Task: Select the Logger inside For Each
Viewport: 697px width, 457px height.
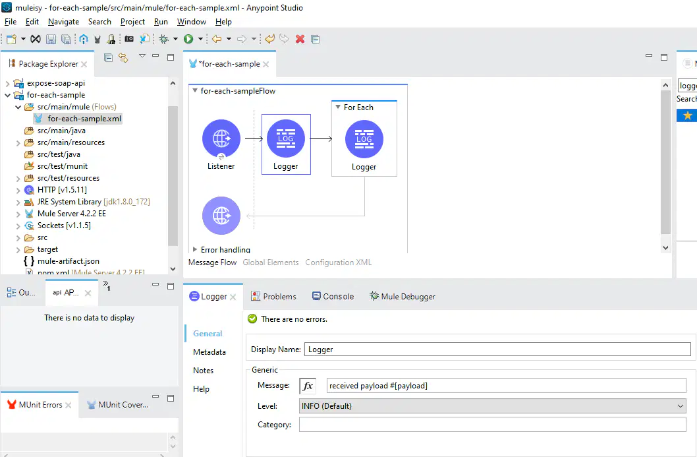Action: pos(364,139)
